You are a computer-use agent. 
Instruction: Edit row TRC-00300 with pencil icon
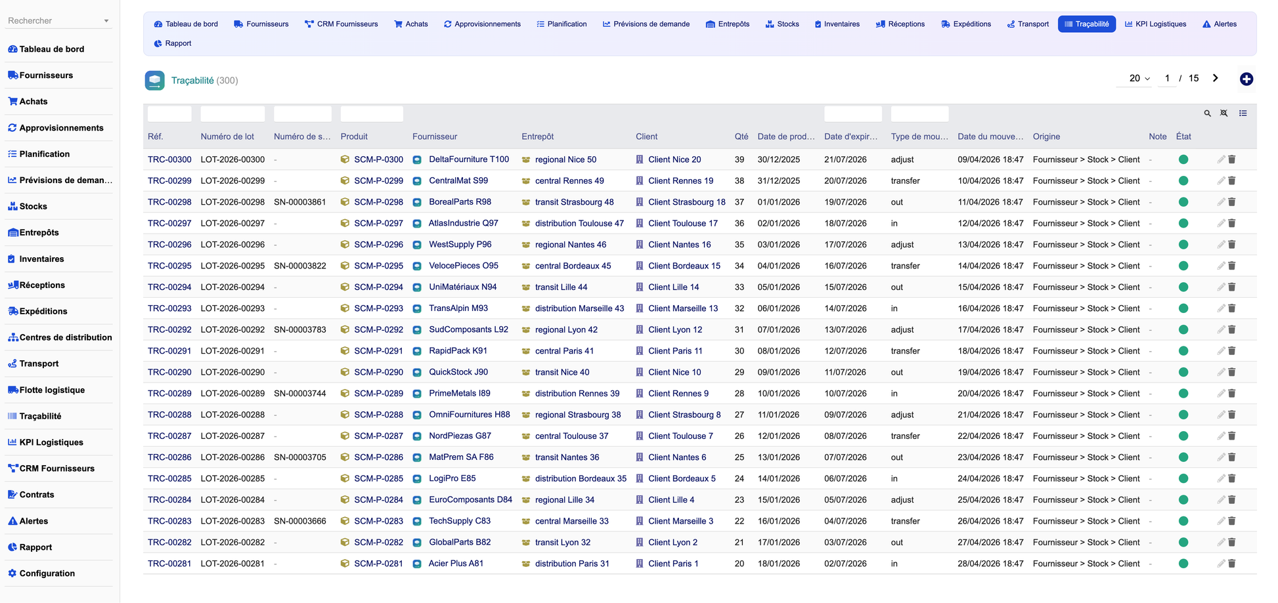point(1221,159)
